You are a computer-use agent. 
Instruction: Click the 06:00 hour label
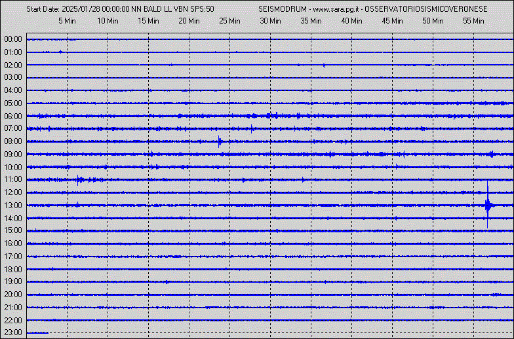pyautogui.click(x=13, y=116)
